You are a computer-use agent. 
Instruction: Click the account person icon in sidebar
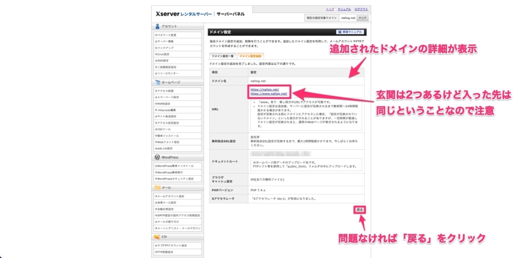point(157,26)
